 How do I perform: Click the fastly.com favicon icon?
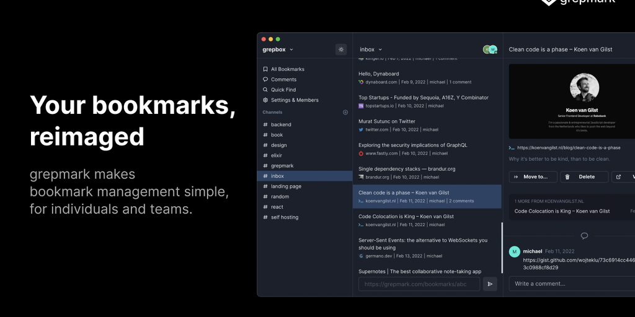(x=361, y=154)
